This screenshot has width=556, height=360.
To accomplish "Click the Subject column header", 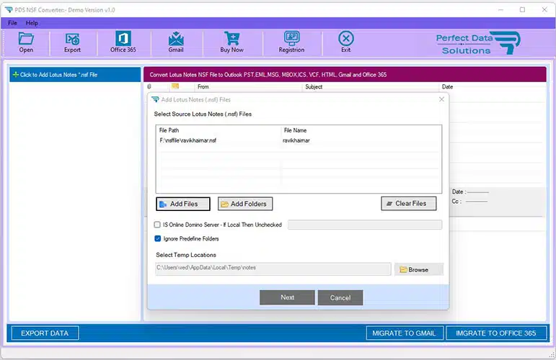I will click(x=314, y=86).
